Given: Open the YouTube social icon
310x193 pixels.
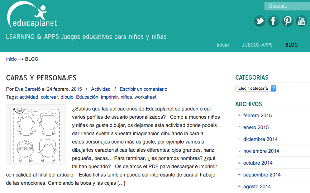Looking at the screenshot, I should pyautogui.click(x=301, y=21).
